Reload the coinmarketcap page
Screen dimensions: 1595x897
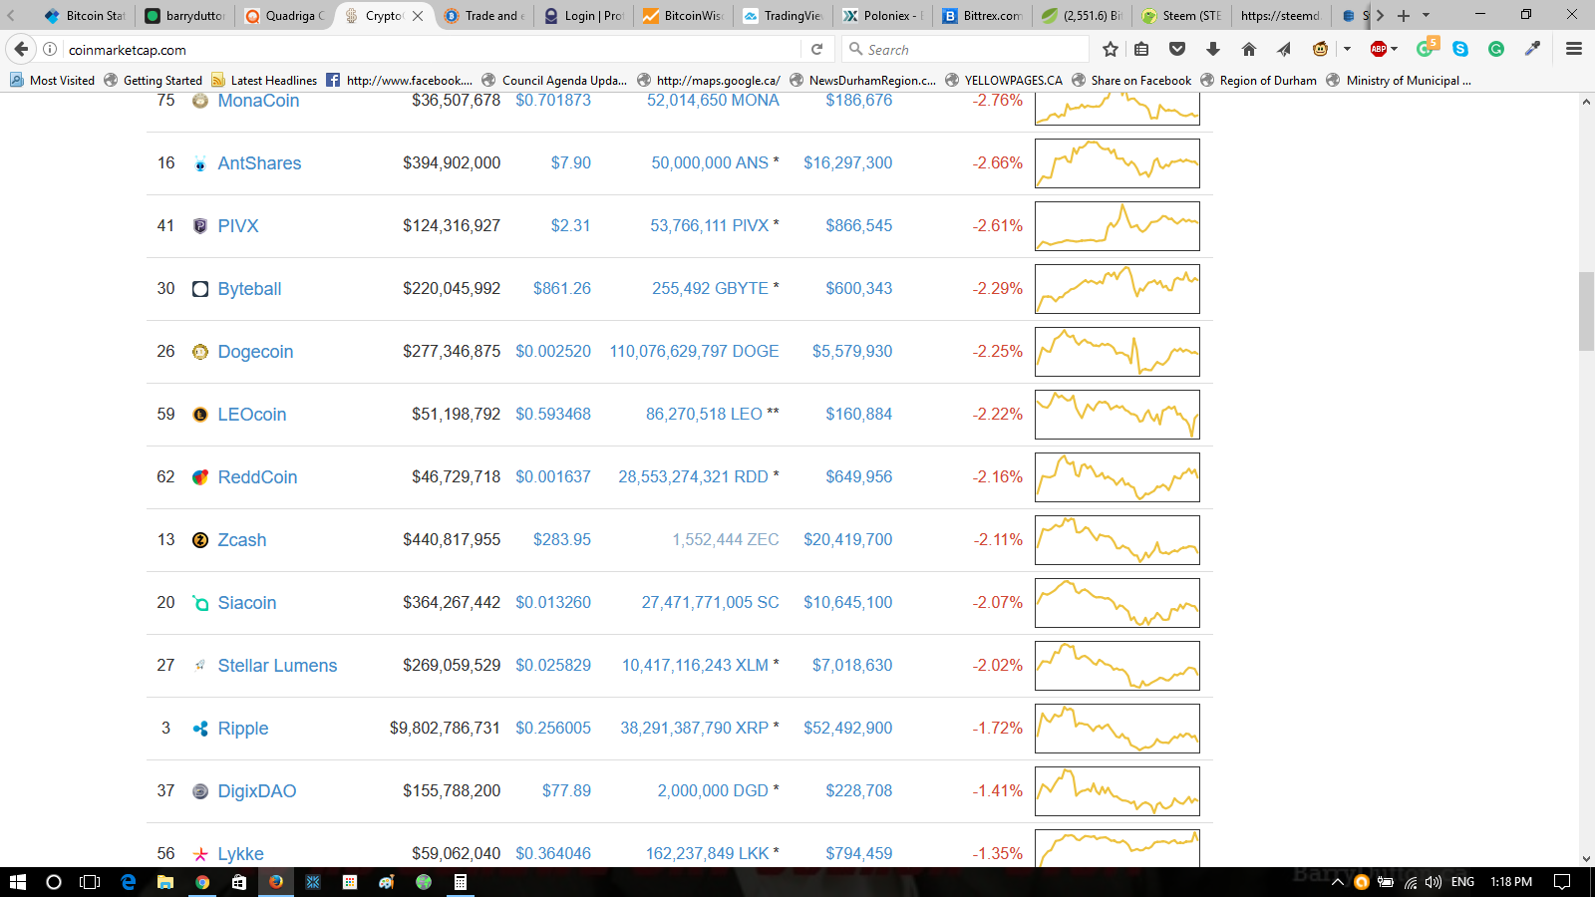(x=816, y=49)
